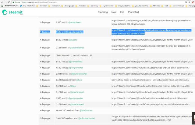Switch to the Promoted tab
Viewport: 195px width, 125px height.
[x=133, y=12]
